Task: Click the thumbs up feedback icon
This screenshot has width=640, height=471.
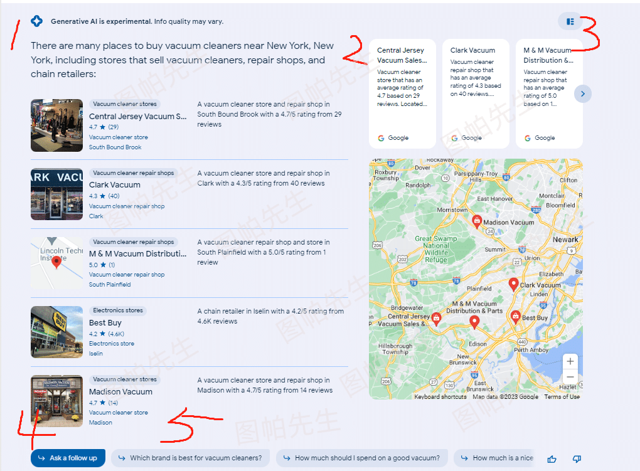Action: 552,459
